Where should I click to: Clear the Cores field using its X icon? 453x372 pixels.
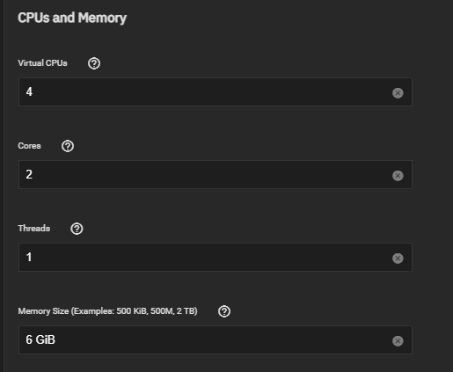point(398,176)
